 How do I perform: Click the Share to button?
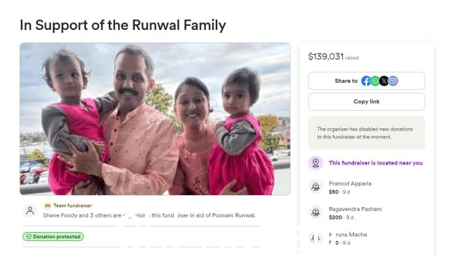[x=366, y=81]
